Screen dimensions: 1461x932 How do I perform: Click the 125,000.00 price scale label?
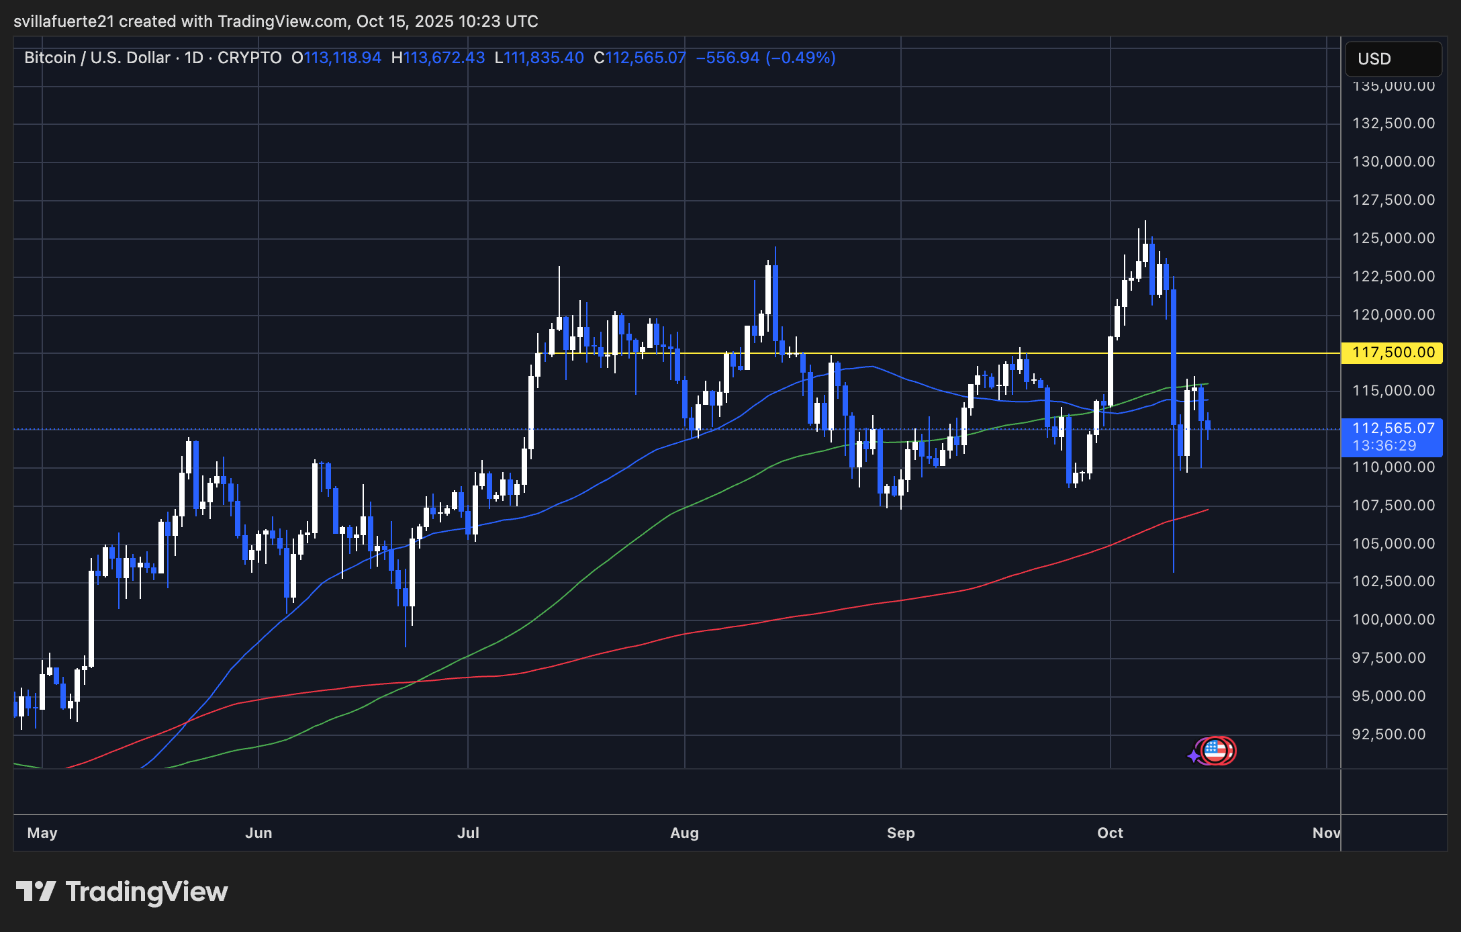pyautogui.click(x=1393, y=238)
